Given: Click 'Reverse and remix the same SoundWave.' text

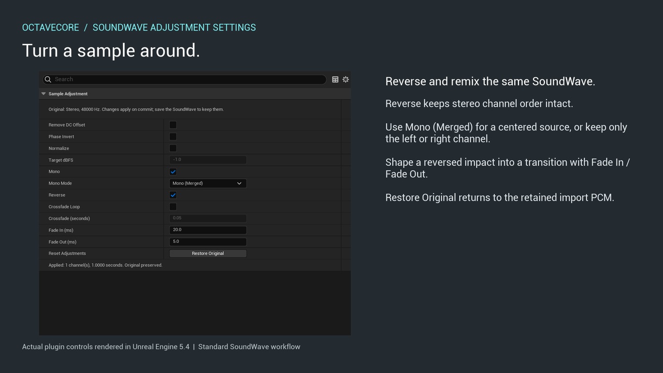Looking at the screenshot, I should coord(490,81).
